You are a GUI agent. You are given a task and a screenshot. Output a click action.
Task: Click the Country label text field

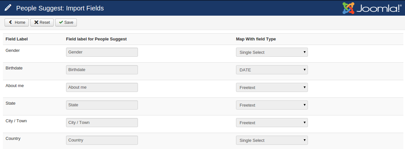102,140
